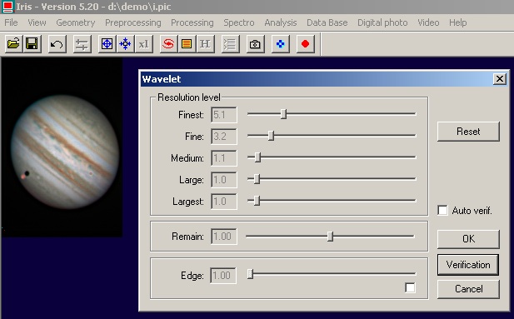Click the Iris red application icon
The image size is (514, 319).
7,7
